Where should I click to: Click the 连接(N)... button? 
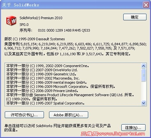click(133, 128)
